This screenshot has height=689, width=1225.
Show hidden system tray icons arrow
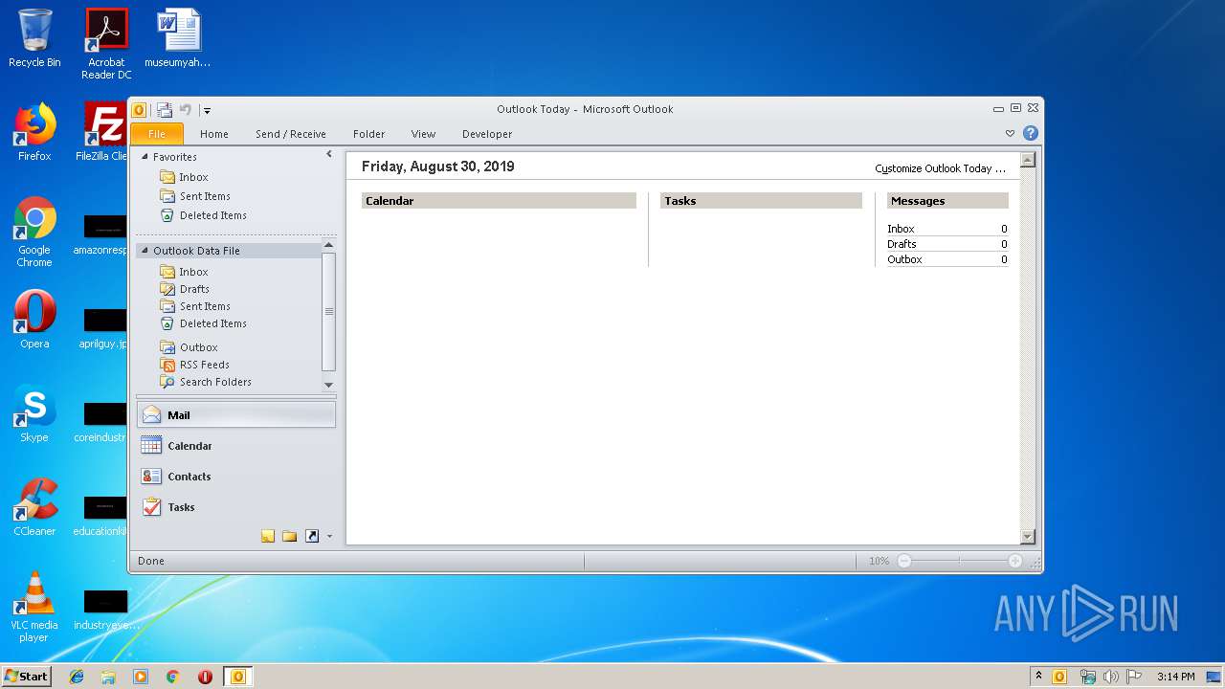pos(1038,676)
